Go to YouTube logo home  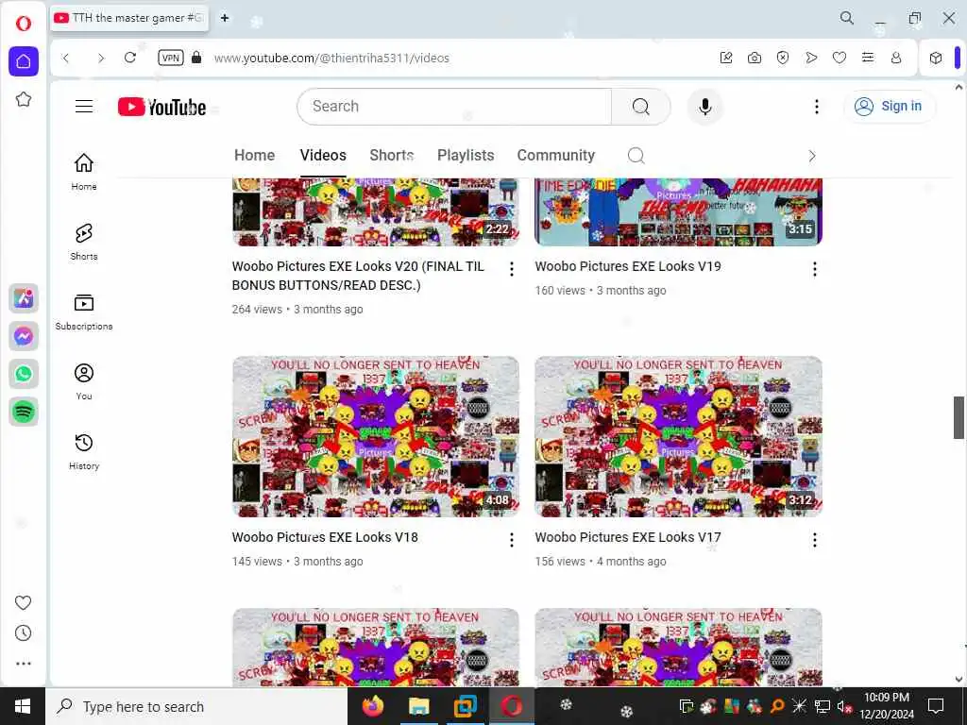tap(161, 107)
